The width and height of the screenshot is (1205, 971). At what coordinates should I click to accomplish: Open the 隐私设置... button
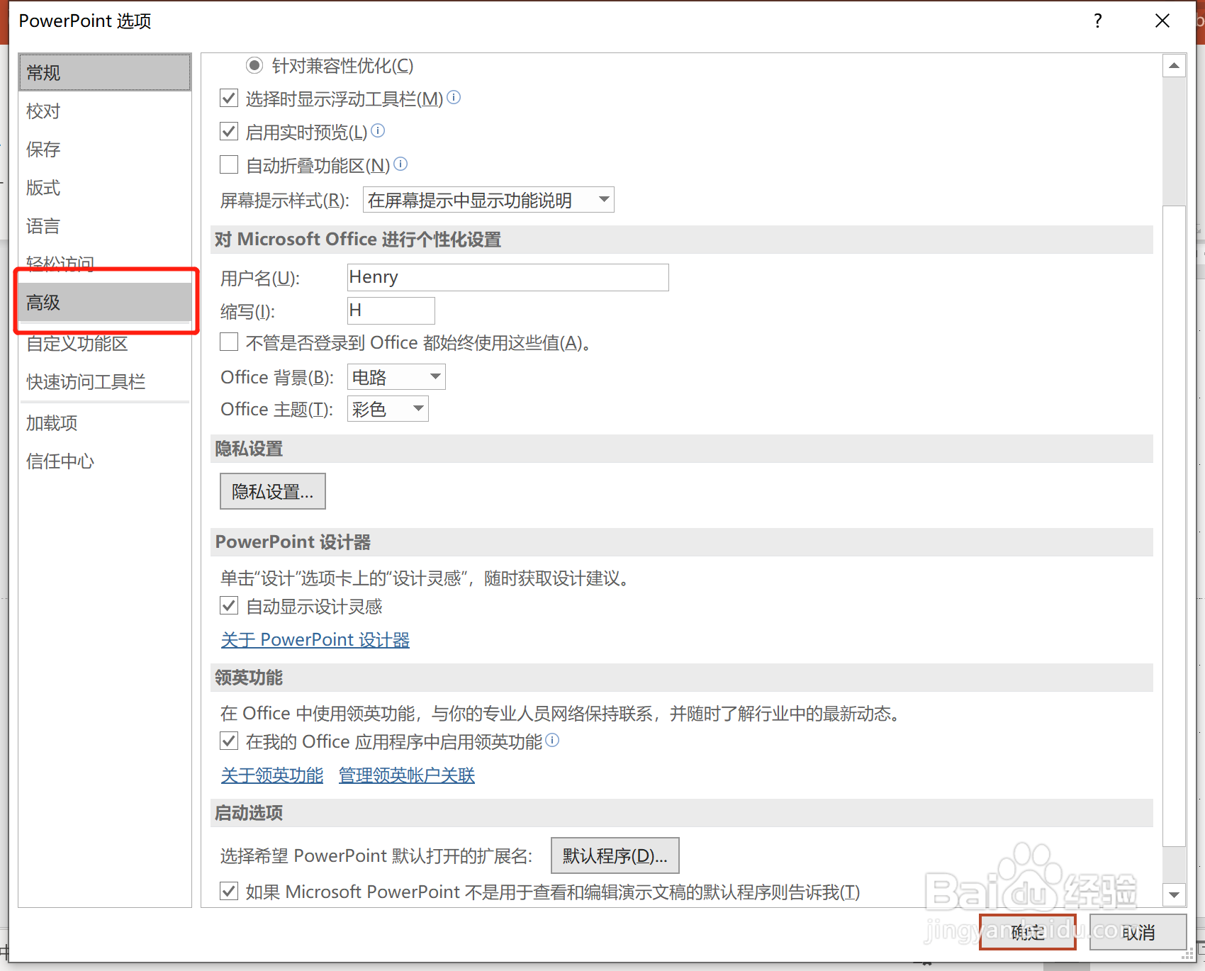coord(273,491)
